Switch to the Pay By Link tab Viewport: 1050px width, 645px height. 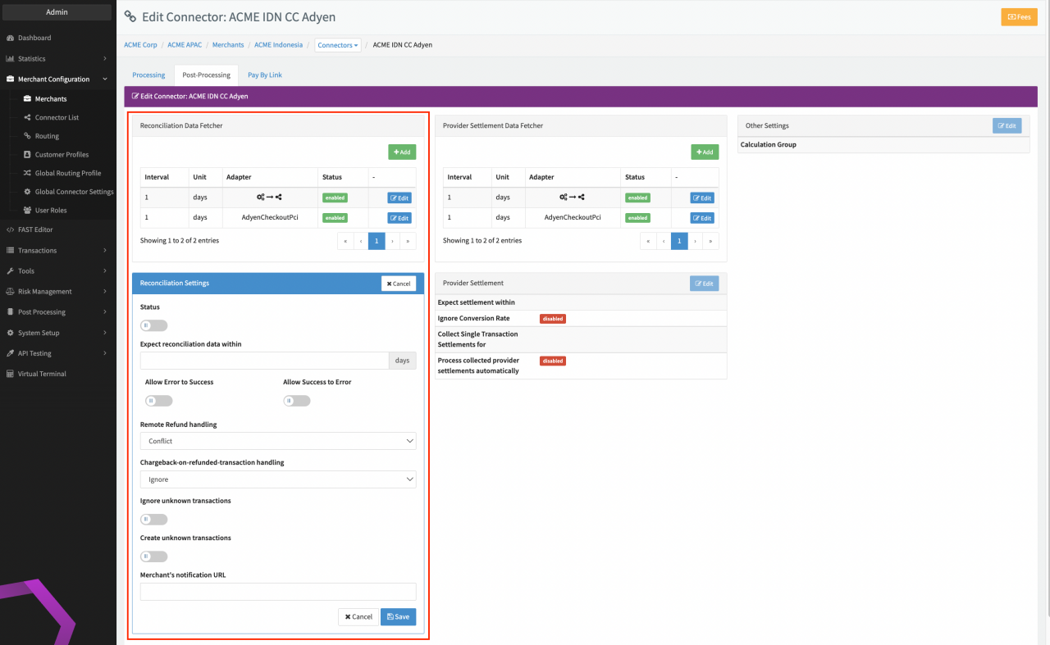coord(264,75)
